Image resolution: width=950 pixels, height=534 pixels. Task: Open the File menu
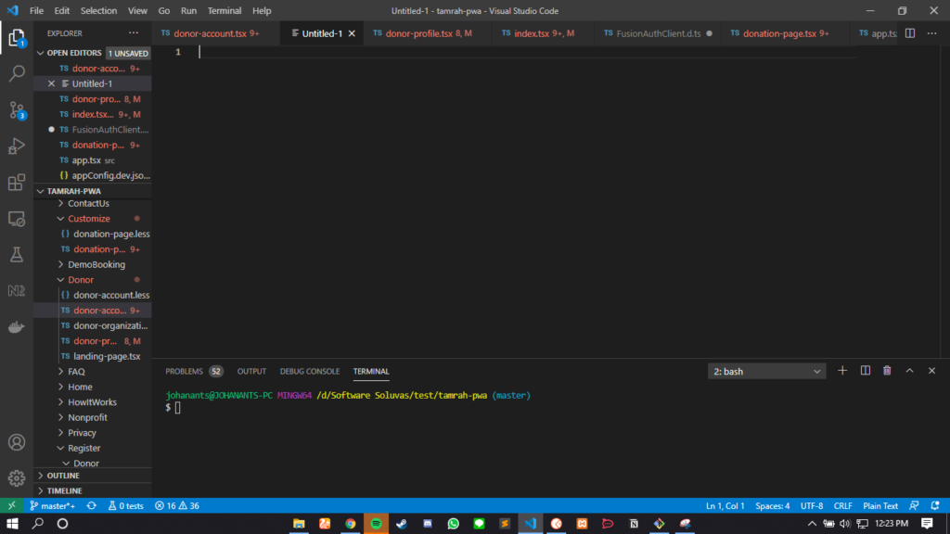(x=36, y=10)
